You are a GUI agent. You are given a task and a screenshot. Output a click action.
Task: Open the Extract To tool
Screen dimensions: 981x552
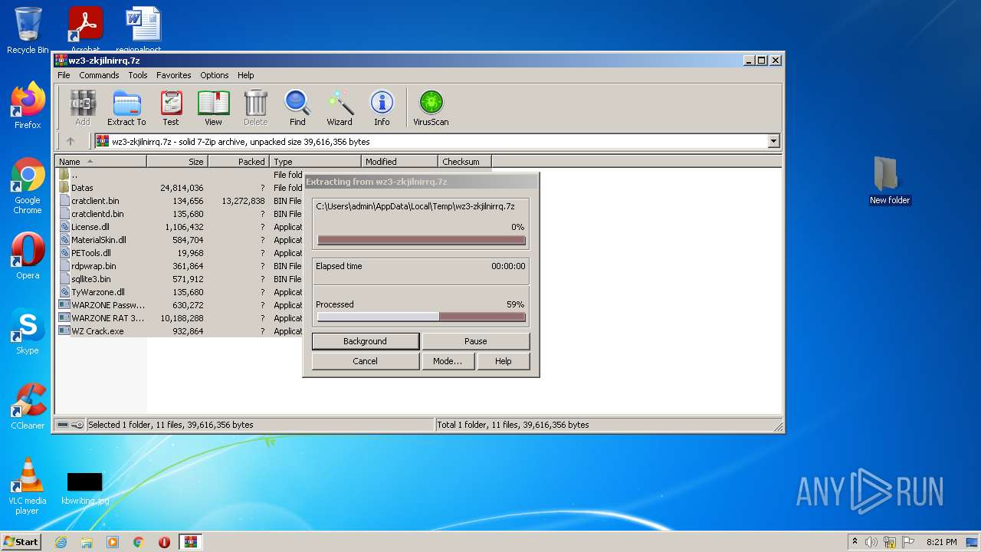(x=126, y=108)
